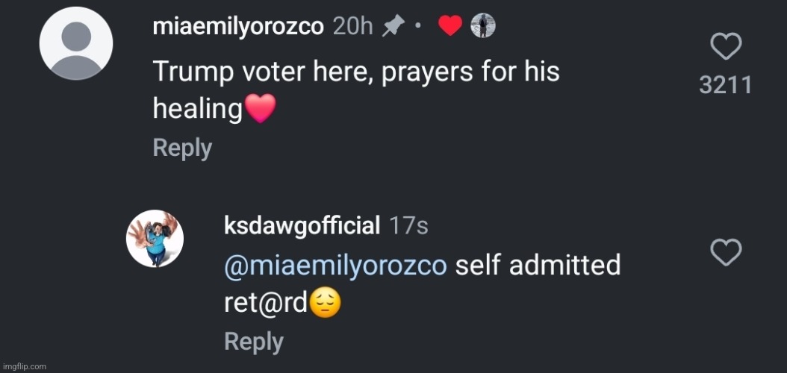The image size is (787, 373).
Task: Like the miaemilyorozco comment with heart
Action: point(725,48)
